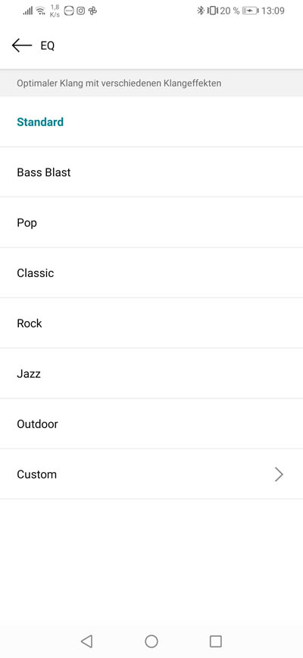Open the Custom equalizer option

click(151, 474)
